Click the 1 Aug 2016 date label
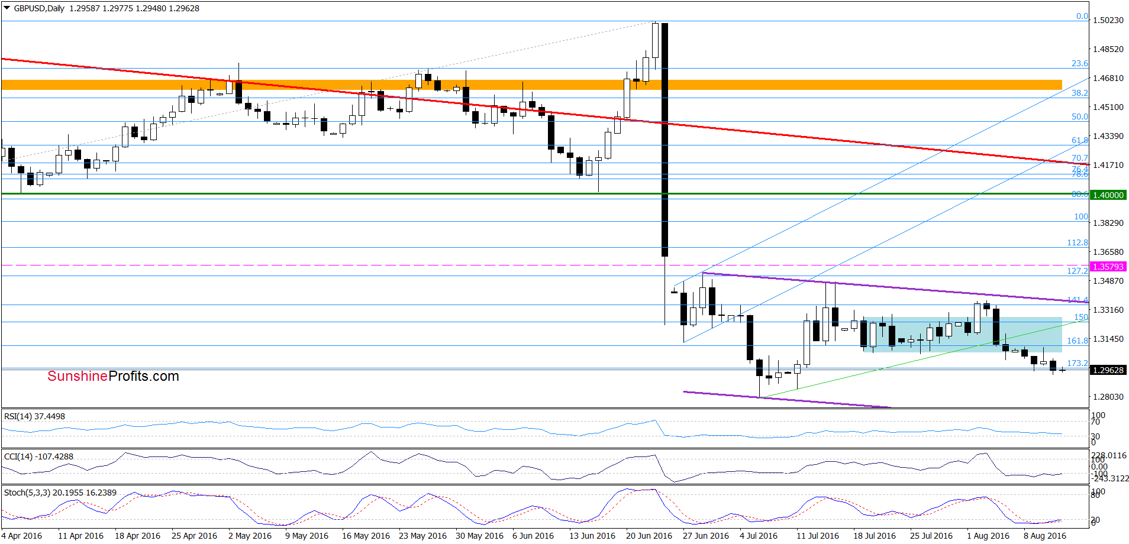 point(988,536)
